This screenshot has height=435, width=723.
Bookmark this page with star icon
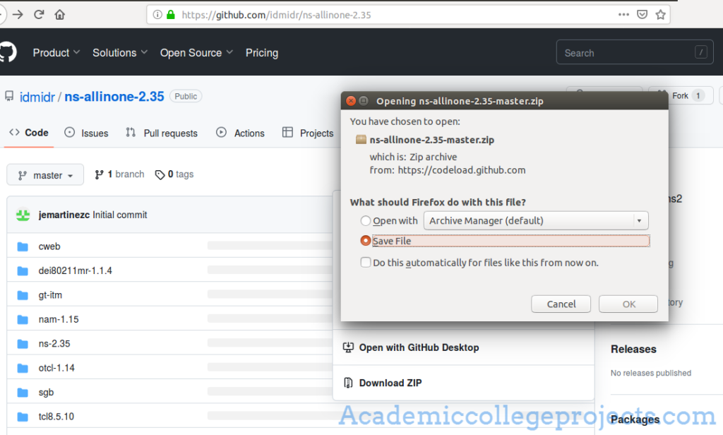tap(660, 15)
